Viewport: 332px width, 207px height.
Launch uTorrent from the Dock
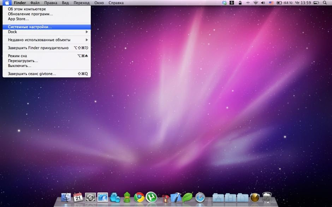pos(151,197)
